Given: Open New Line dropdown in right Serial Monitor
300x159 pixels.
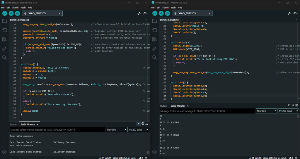Looking at the screenshot, I should click(266, 111).
